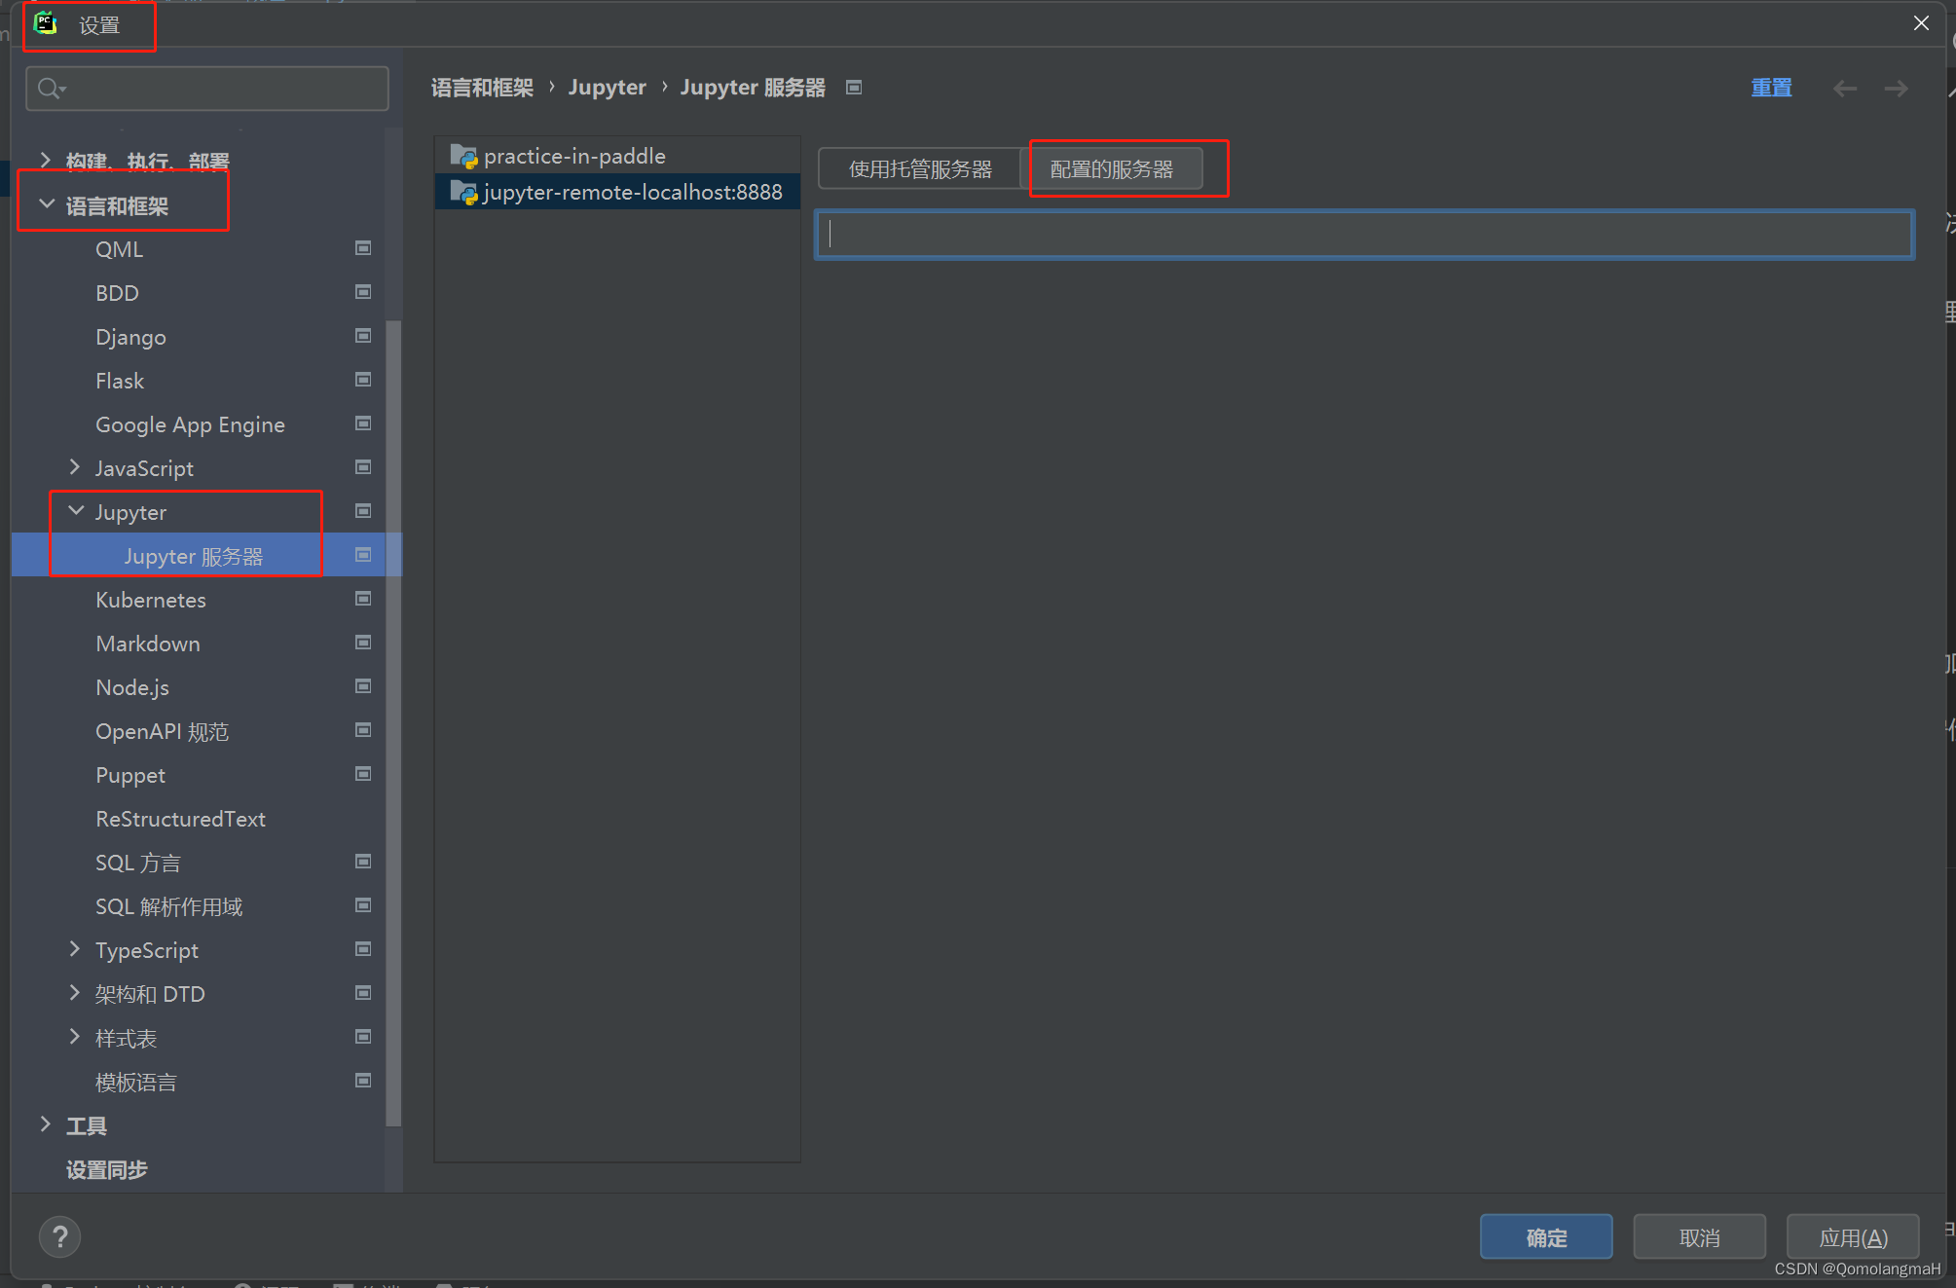Click the 重置 link

1771,87
